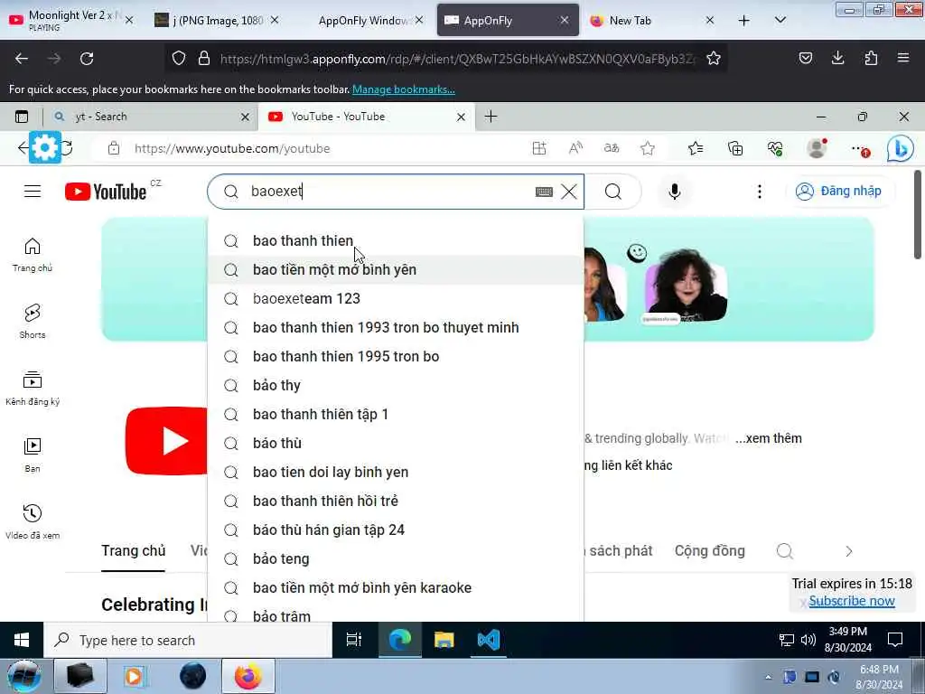This screenshot has height=694, width=925.
Task: Open Kênh đăng ký subscriptions sidebar item
Action: (33, 389)
